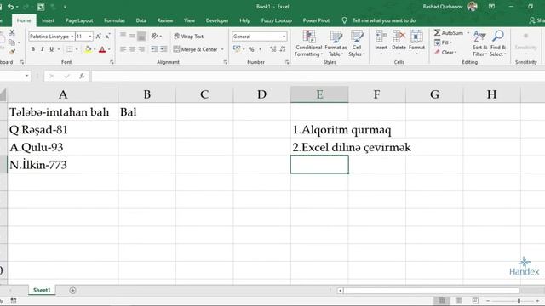The width and height of the screenshot is (545, 306).
Task: Open the Power Pivot tab
Action: click(x=316, y=20)
